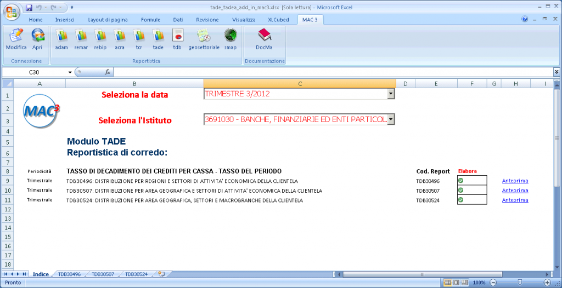Switch to Page Break Preview in status bar

click(464, 283)
